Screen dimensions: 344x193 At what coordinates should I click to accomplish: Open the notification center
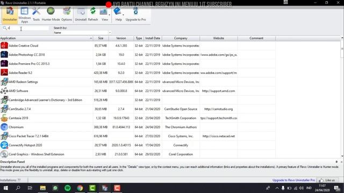tap(337, 188)
